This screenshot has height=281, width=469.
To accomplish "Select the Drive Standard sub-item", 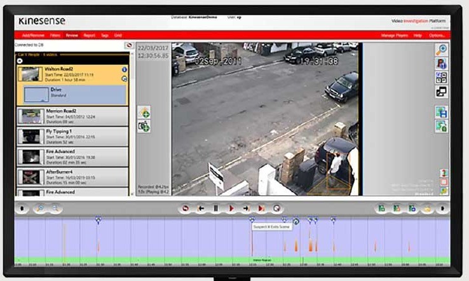I will click(x=75, y=94).
